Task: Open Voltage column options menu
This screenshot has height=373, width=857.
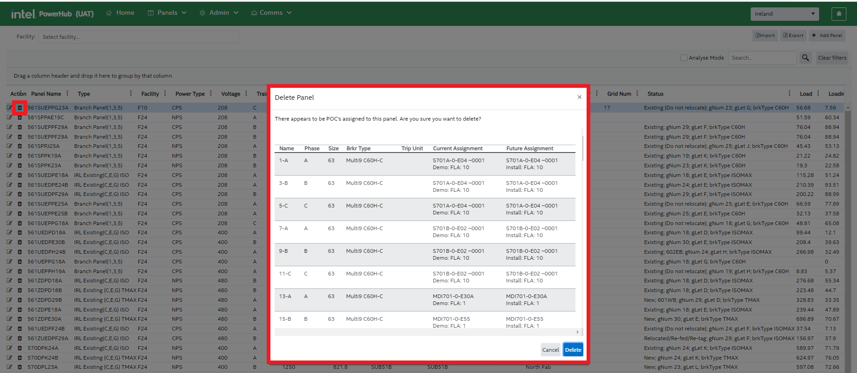Action: pyautogui.click(x=246, y=93)
